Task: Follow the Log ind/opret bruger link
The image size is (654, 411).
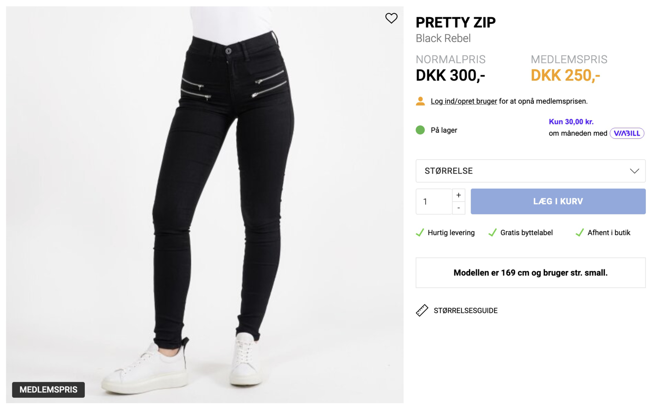Action: (x=464, y=101)
